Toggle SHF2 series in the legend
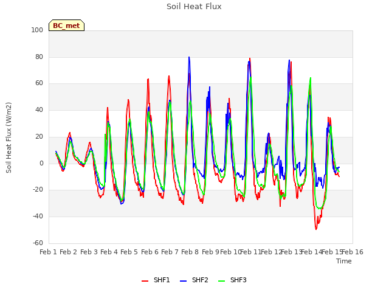 tap(194, 280)
